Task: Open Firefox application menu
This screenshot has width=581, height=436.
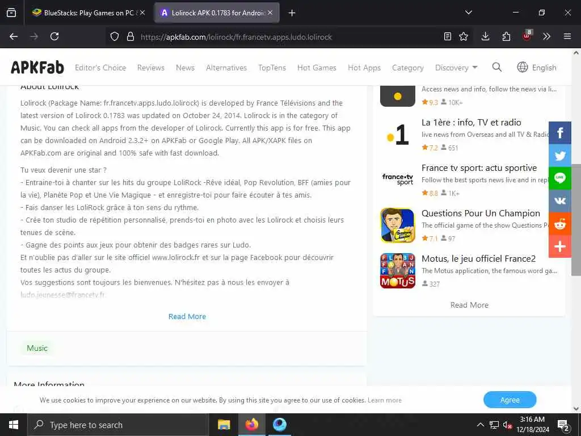Action: pos(567,36)
